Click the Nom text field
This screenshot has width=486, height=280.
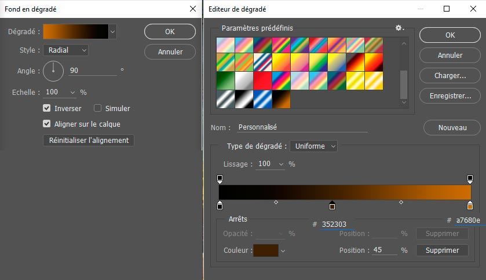302,127
